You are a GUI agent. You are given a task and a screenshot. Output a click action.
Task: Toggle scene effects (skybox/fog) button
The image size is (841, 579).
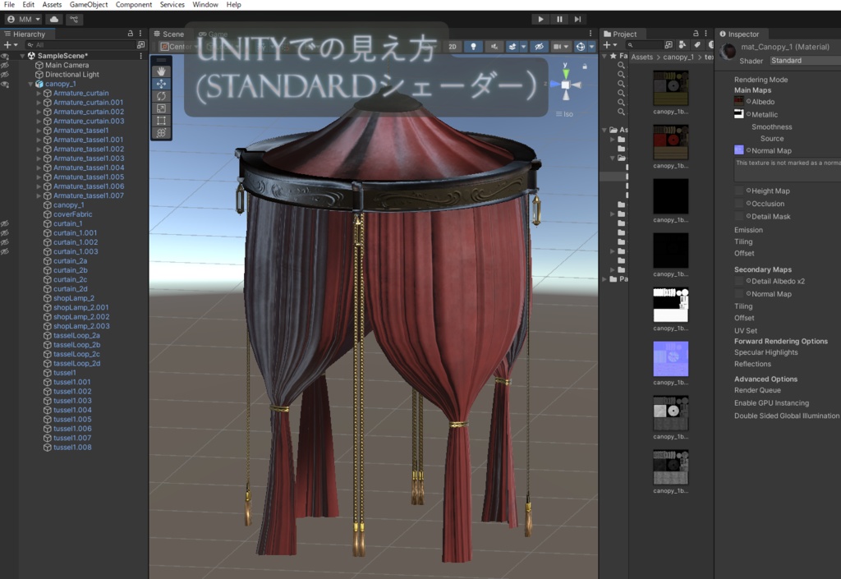tap(512, 47)
